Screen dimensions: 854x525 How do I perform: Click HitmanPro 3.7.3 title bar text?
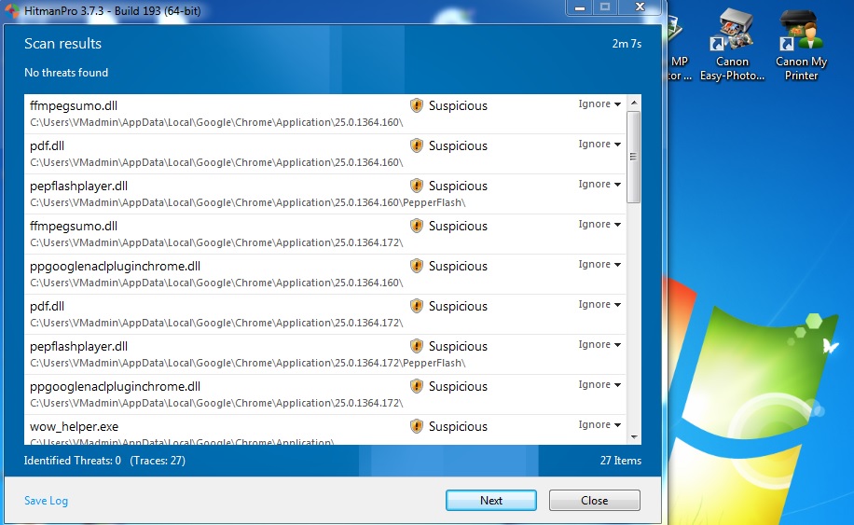112,11
